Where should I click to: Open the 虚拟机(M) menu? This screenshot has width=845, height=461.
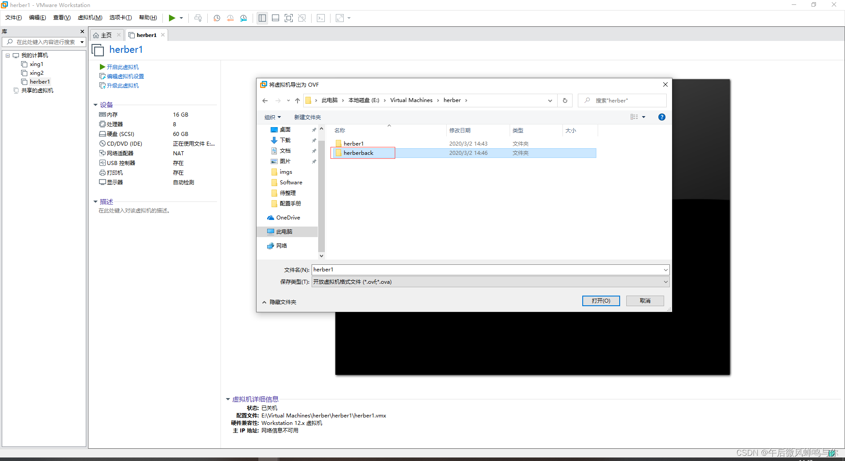click(x=90, y=18)
